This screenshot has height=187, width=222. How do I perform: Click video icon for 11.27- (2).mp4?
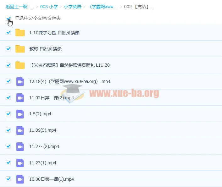coord(20,146)
